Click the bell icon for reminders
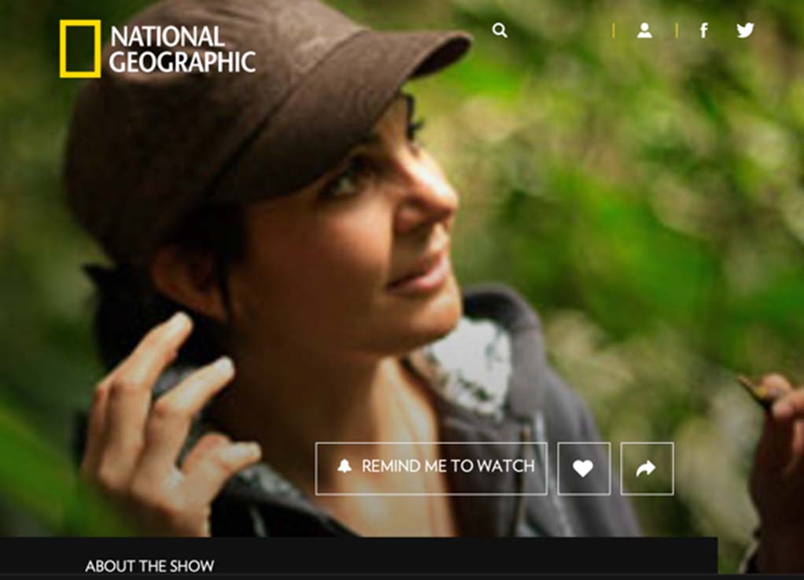The height and width of the screenshot is (580, 804). pyautogui.click(x=345, y=466)
